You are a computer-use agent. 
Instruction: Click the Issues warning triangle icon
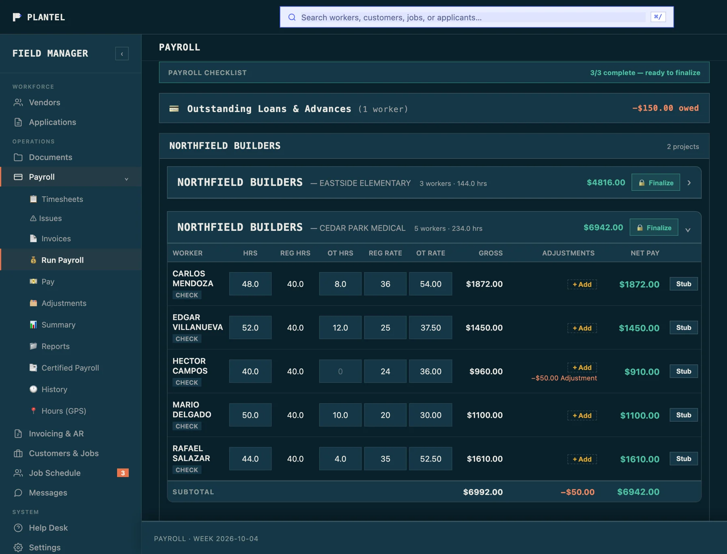[x=33, y=218]
